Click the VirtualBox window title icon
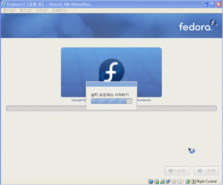This screenshot has width=223, height=185. [4, 4]
